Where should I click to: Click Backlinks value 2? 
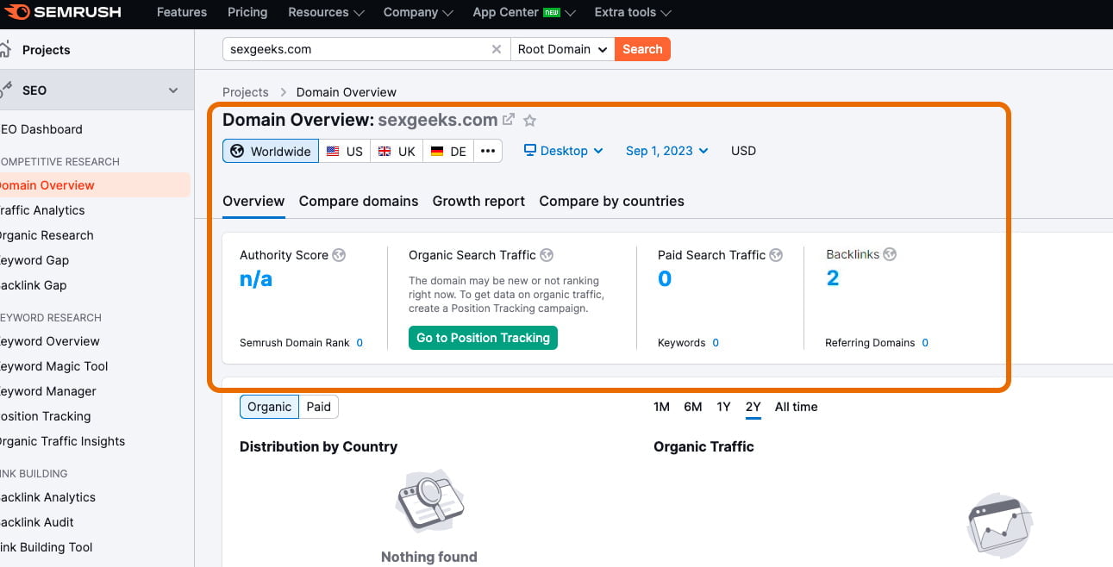click(833, 278)
